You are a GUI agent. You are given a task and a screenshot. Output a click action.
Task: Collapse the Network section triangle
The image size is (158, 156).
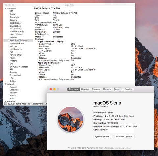tap(5, 84)
